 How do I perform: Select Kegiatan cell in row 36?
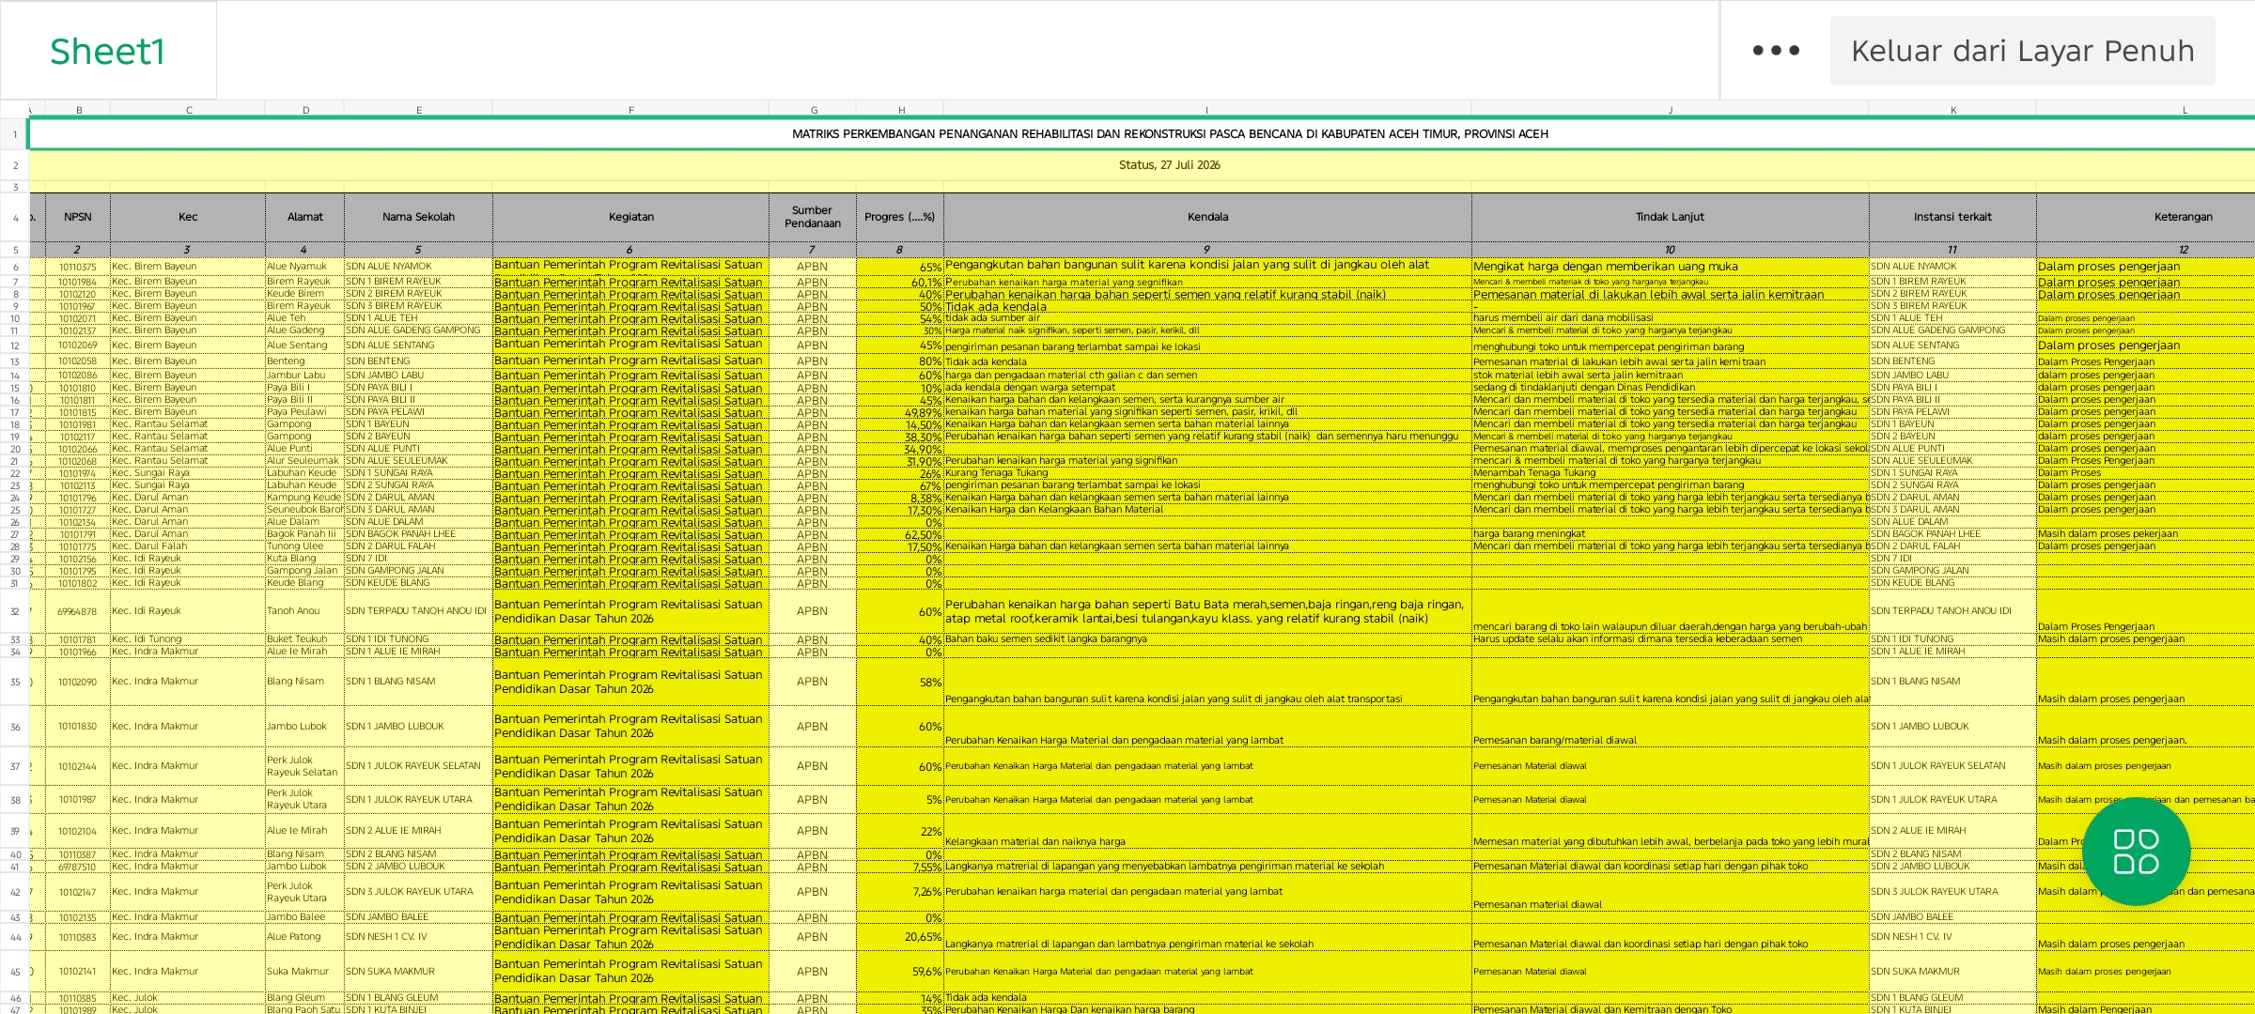click(x=630, y=727)
